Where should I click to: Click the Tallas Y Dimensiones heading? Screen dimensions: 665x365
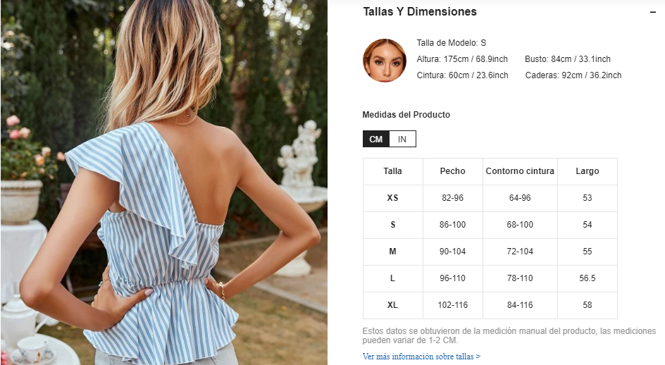pyautogui.click(x=419, y=11)
